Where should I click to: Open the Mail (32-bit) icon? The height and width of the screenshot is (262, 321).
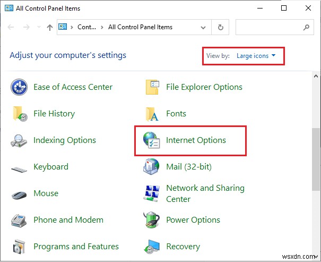click(152, 167)
